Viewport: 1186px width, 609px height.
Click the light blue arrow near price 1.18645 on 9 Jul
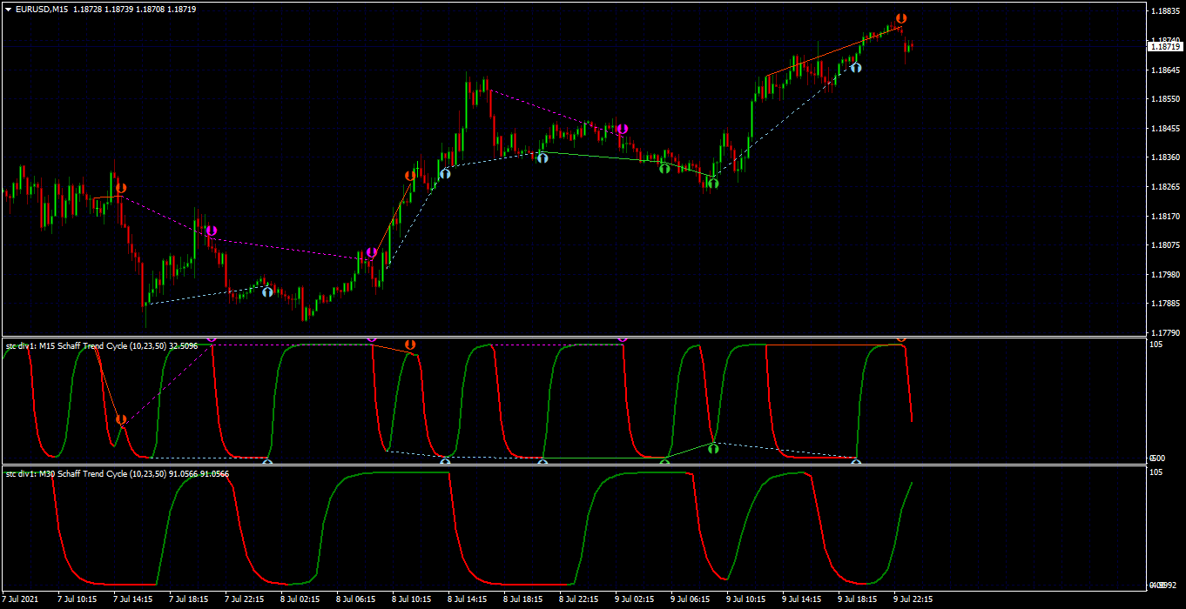856,67
